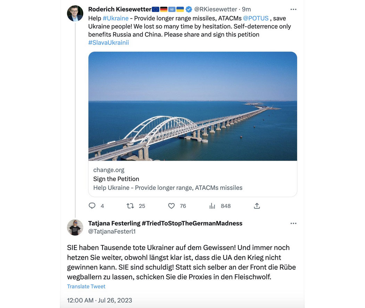Like the tweet with the heart icon
This screenshot has width=365, height=308.
(171, 206)
